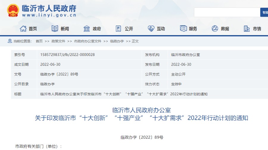Click the 首页 breadcrumb link
Image resolution: width=268 pixels, height=150 pixels.
coord(39,41)
